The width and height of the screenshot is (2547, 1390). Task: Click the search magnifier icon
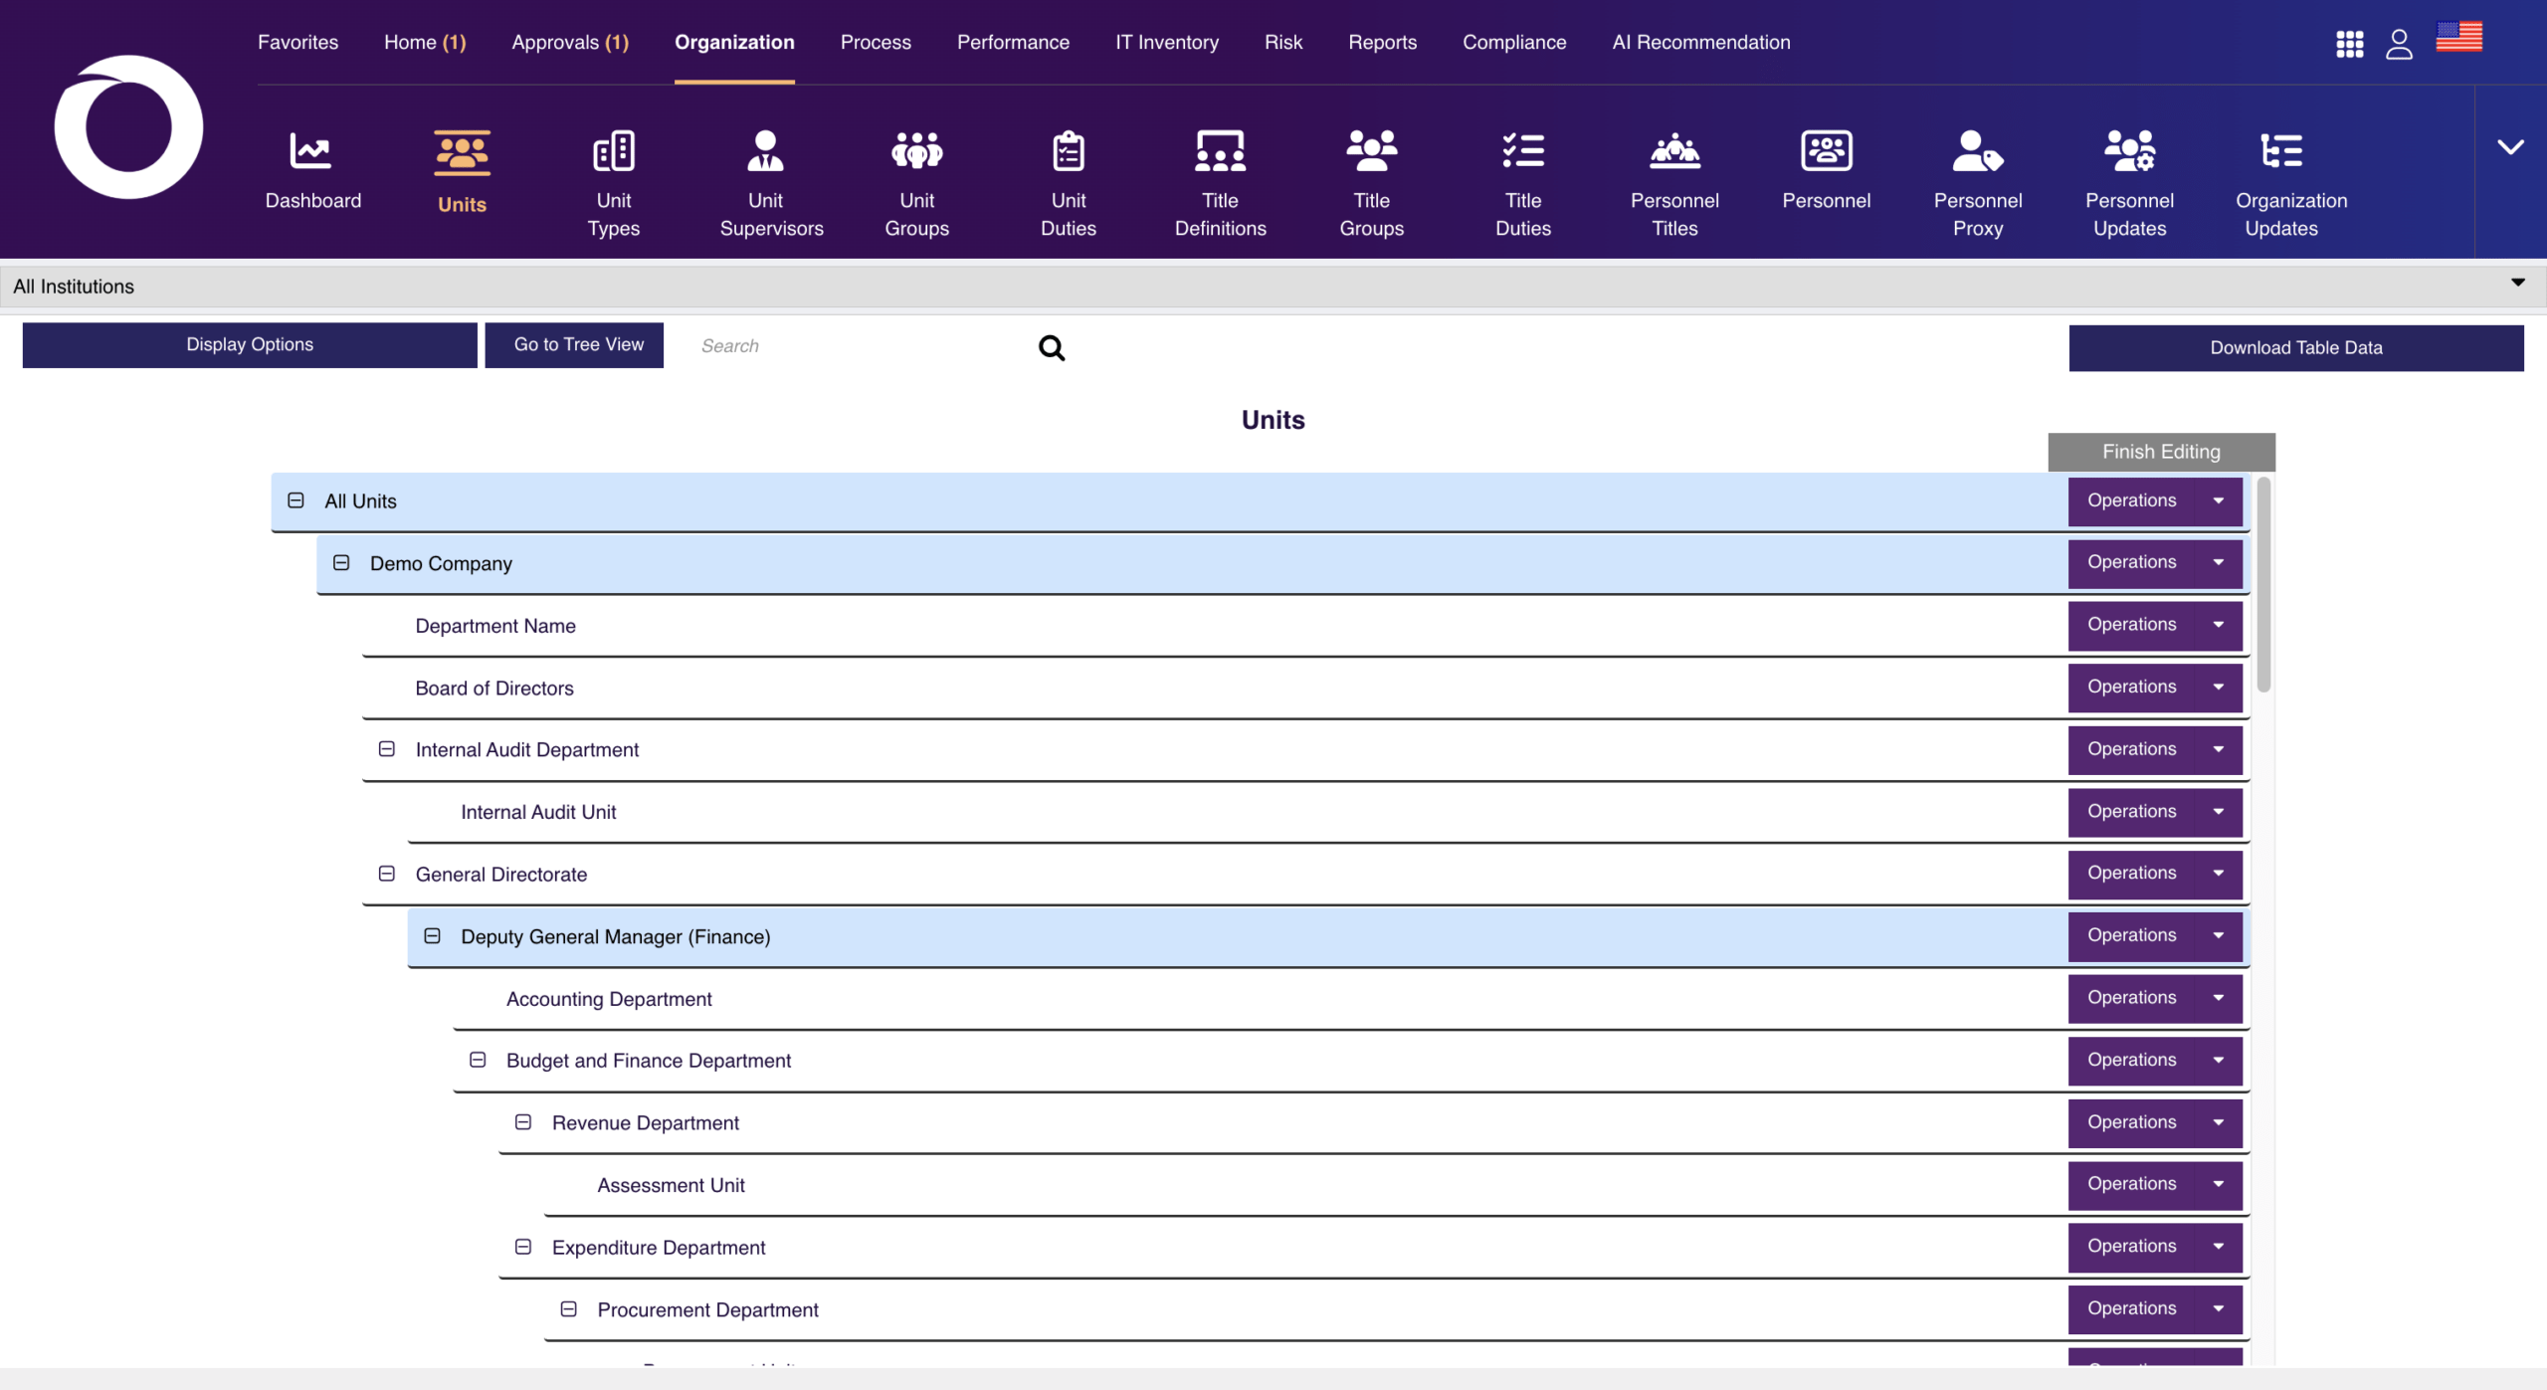[x=1052, y=347]
